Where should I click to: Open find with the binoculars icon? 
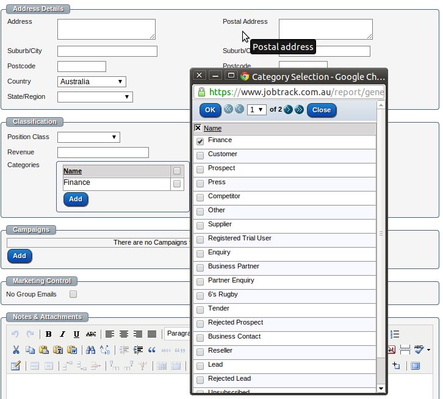point(90,350)
